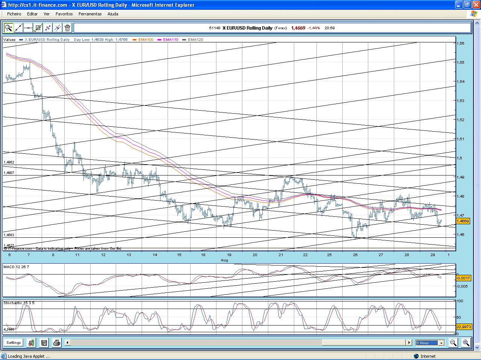Click the current price 1,4669 axis tag
Viewport: 481px width, 360px height.
click(x=463, y=221)
